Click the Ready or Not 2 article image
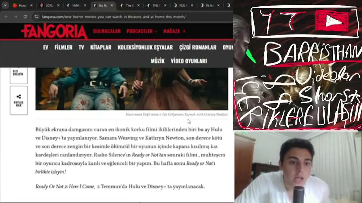The image size is (362, 203). point(132,89)
